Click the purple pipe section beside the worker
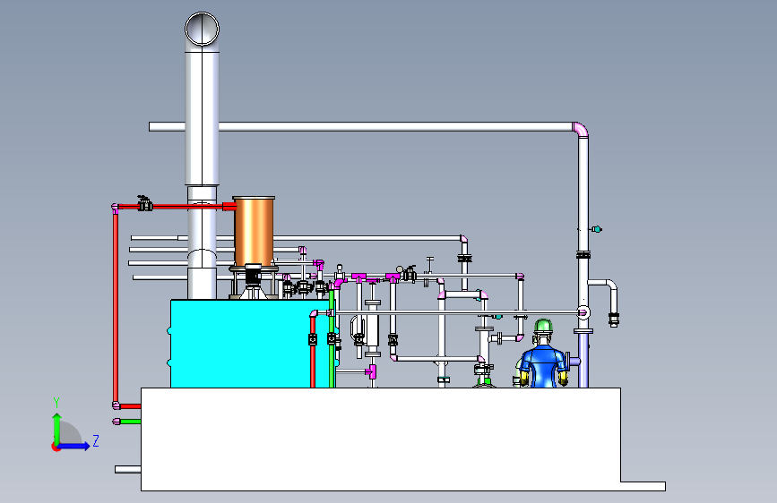This screenshot has width=777, height=503. 583,360
